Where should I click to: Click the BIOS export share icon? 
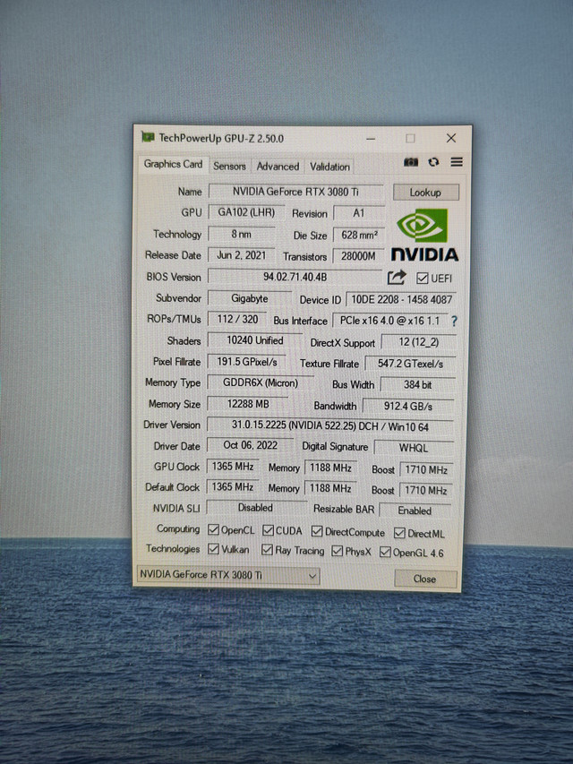[x=397, y=278]
